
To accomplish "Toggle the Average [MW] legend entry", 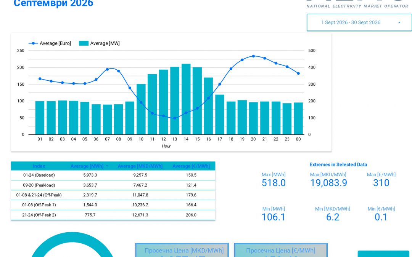I will [99, 43].
